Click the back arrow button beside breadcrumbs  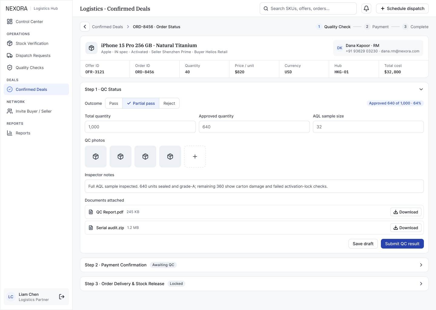(85, 27)
